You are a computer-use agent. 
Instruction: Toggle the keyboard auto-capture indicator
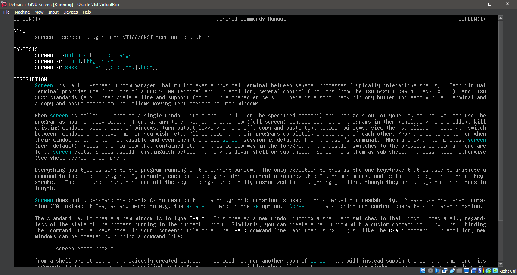(x=495, y=271)
